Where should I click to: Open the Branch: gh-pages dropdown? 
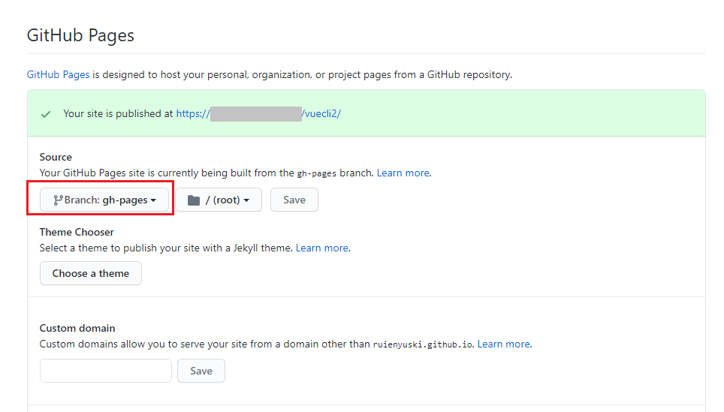click(104, 200)
